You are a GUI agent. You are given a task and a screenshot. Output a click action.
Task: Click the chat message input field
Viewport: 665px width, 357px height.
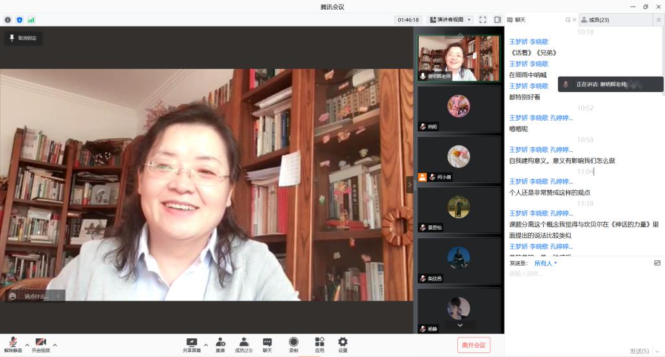click(578, 274)
